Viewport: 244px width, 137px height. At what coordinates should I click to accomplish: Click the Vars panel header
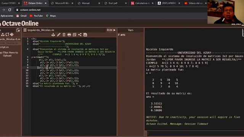130,30
